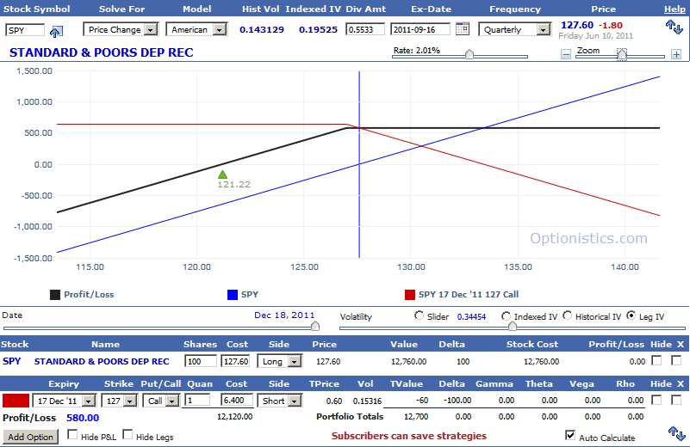Click the total cost value 12,120.00
Viewport: 690px width, 447px height.
tap(234, 416)
